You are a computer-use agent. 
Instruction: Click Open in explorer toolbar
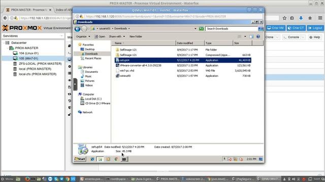point(100,36)
